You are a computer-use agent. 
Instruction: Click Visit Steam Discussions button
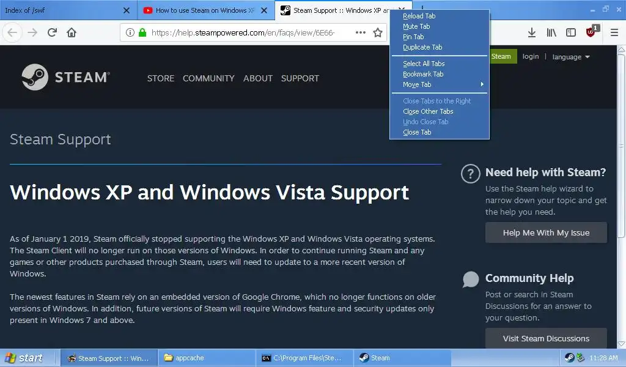point(546,338)
